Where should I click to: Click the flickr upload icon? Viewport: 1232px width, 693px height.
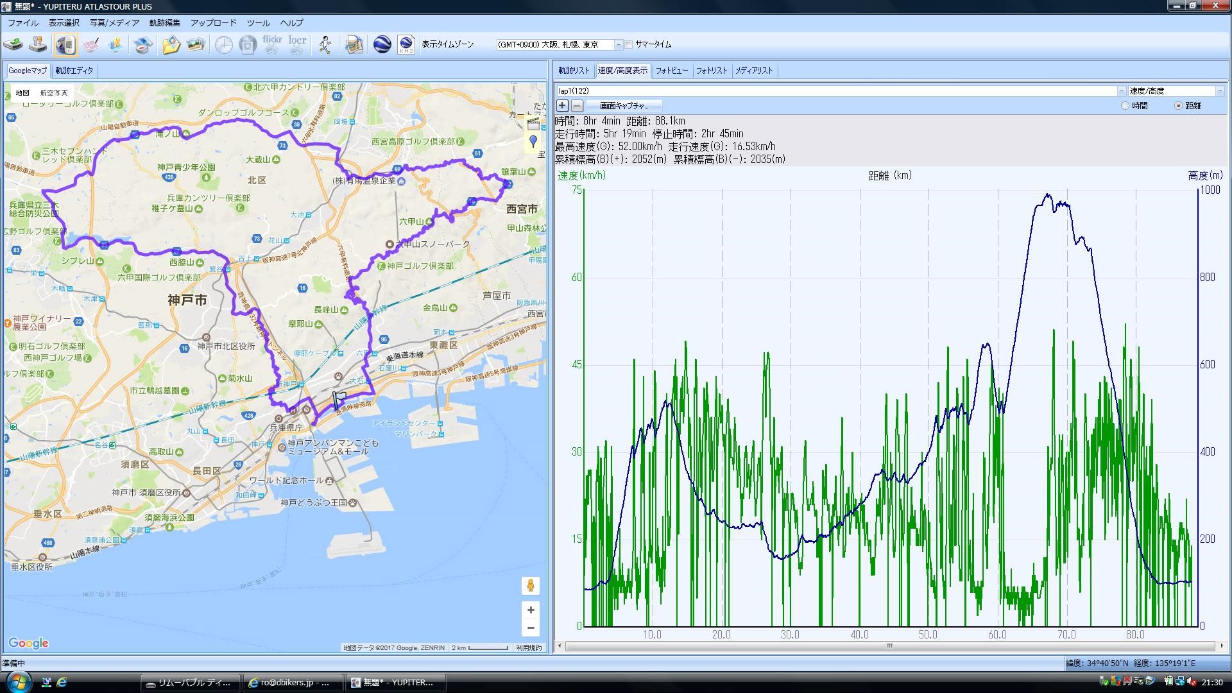pyautogui.click(x=272, y=45)
